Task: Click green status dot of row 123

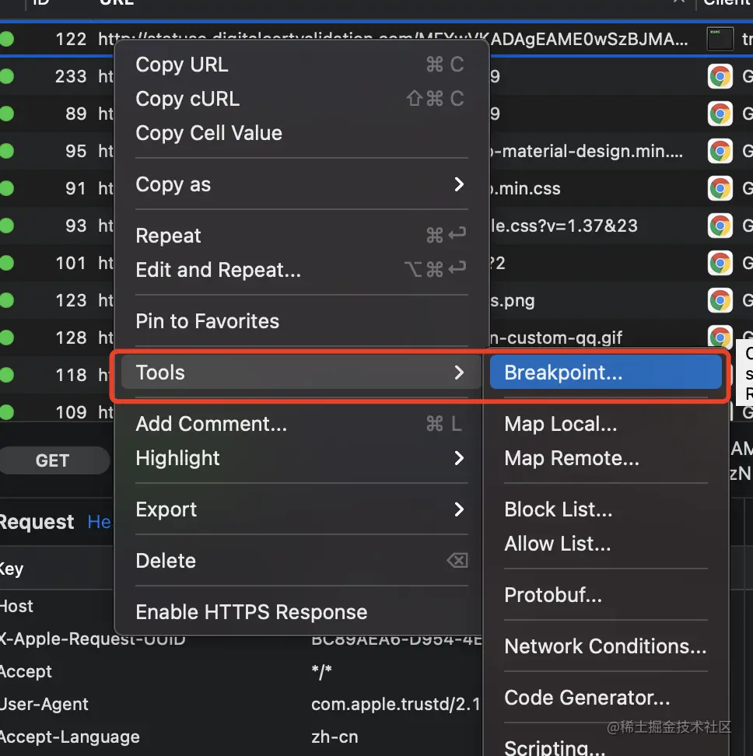Action: click(6, 300)
